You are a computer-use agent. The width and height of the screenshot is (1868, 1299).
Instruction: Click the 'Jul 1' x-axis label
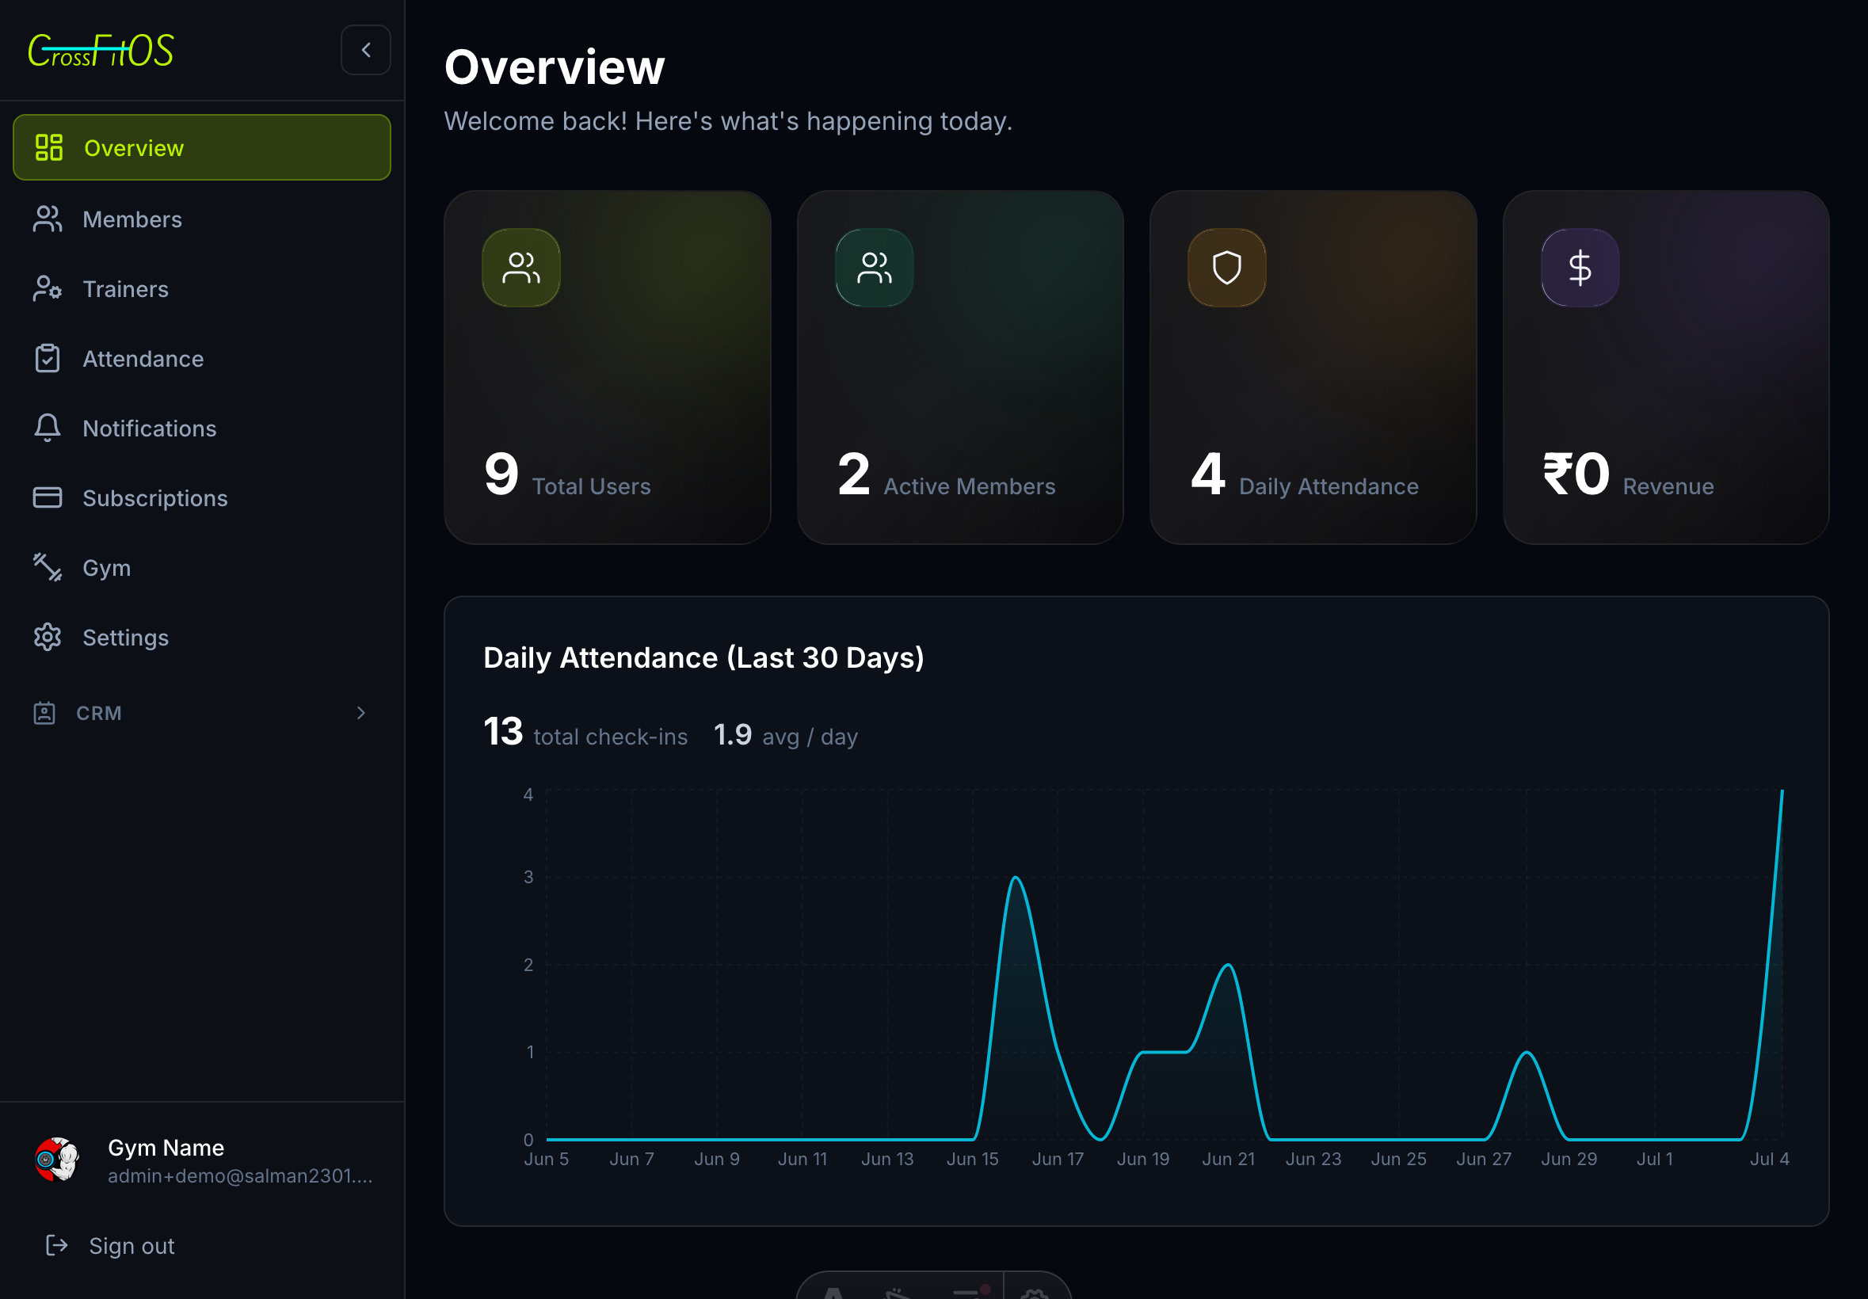pos(1655,1159)
